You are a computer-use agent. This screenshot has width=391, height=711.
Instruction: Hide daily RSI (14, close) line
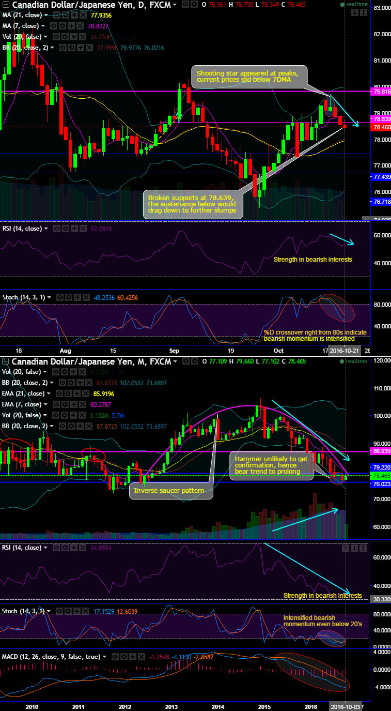[x=56, y=228]
